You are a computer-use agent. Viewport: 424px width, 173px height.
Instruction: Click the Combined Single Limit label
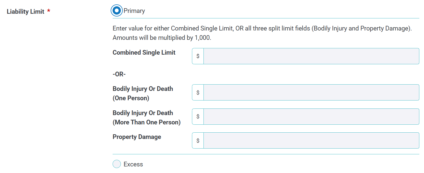pos(144,52)
